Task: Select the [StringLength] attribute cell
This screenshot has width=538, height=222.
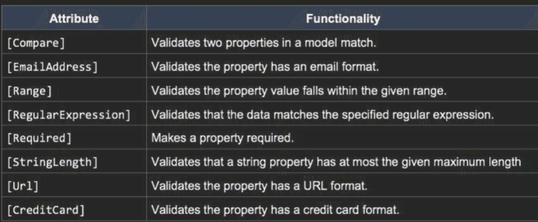Action: pyautogui.click(x=74, y=161)
